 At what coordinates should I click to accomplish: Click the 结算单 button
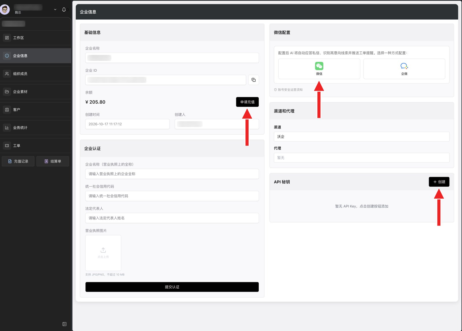53,161
